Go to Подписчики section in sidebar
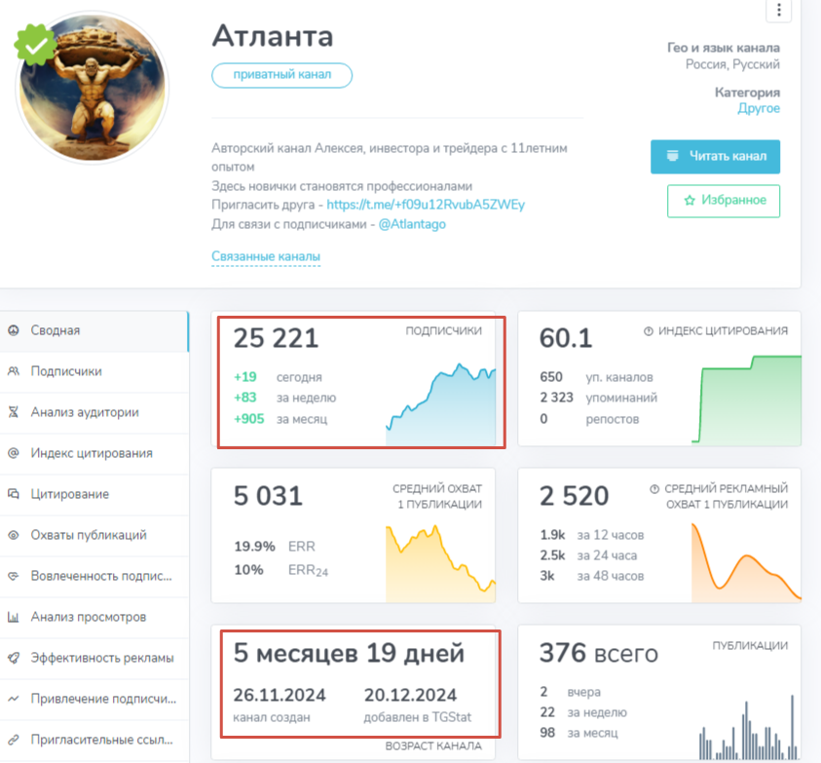 (x=94, y=371)
